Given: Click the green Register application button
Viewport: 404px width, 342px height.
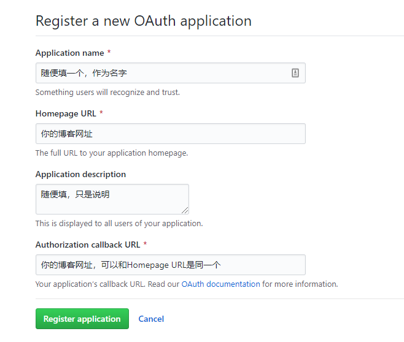Looking at the screenshot, I should (x=82, y=319).
